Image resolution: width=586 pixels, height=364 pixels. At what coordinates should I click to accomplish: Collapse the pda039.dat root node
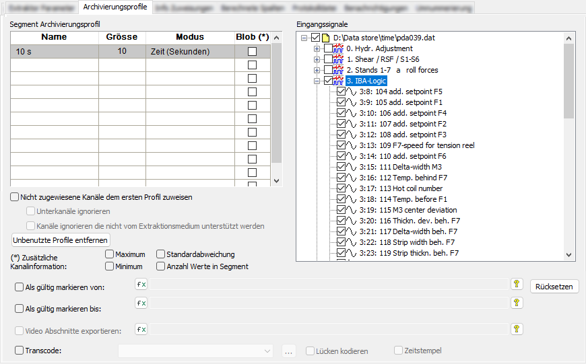[x=304, y=38]
